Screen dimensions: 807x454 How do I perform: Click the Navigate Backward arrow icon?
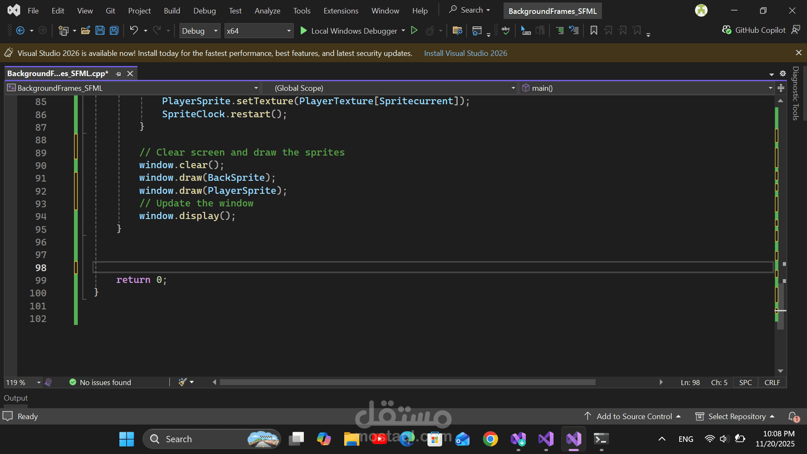coord(20,30)
